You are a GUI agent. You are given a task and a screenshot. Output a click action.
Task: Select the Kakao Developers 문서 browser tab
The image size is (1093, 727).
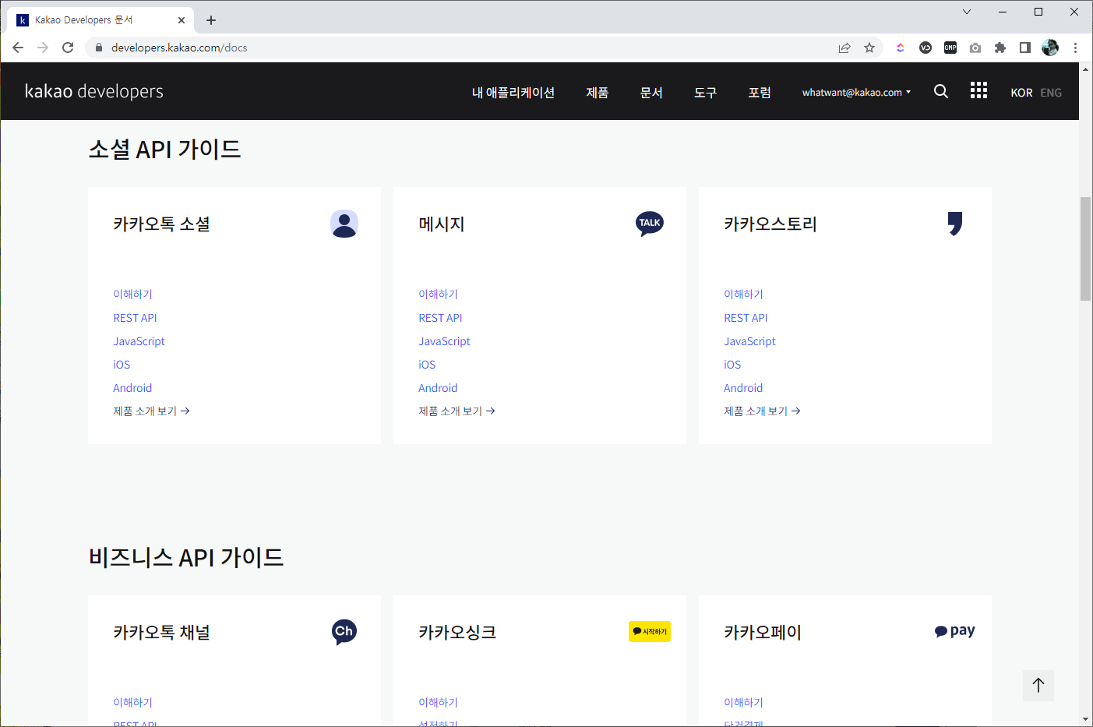[99, 20]
